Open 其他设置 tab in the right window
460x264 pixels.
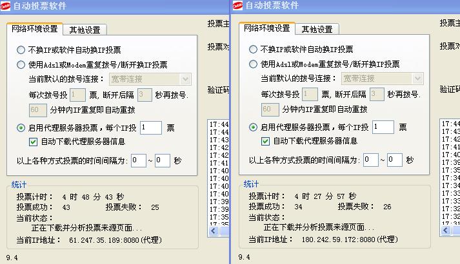click(317, 30)
